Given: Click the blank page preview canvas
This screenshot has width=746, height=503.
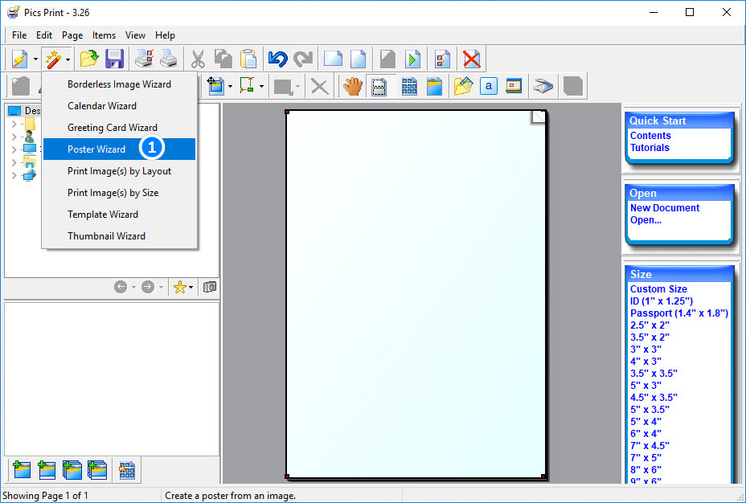Looking at the screenshot, I should click(416, 294).
